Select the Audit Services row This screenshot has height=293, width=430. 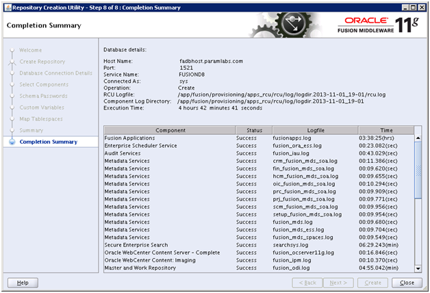click(259, 153)
